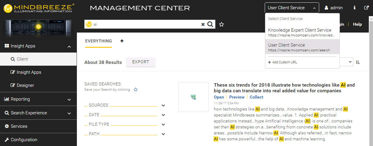Viewport: 373px width, 146px height.
Task: Click the Collect link on the result
Action: click(x=256, y=97)
